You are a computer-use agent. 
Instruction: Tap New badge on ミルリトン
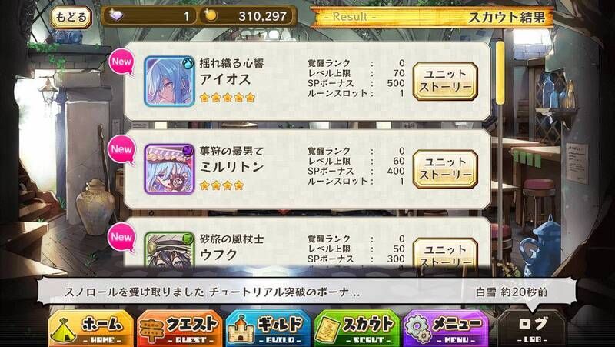[121, 149]
